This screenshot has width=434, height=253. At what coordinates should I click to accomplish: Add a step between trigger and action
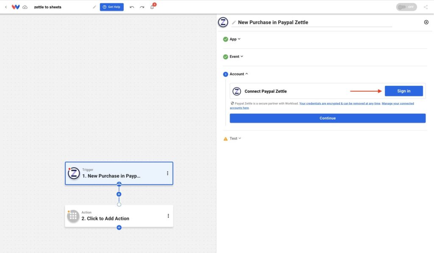coord(119,194)
